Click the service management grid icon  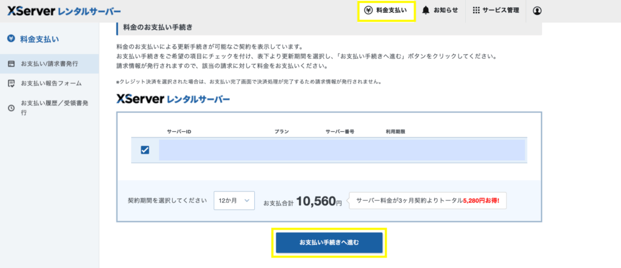pos(476,10)
